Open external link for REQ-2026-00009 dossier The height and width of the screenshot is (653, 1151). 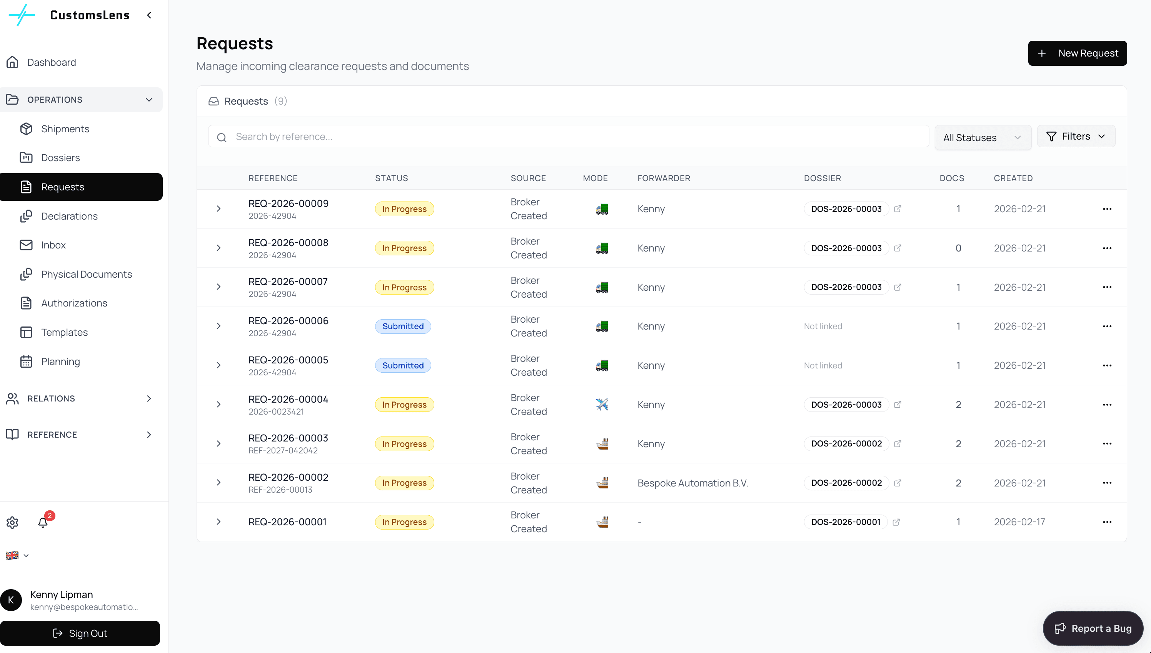[897, 209]
